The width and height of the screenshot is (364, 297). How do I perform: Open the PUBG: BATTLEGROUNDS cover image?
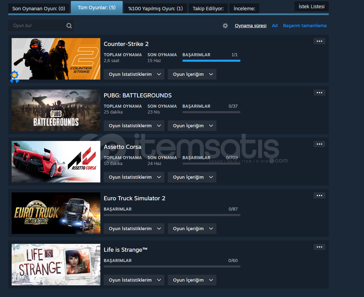click(56, 110)
